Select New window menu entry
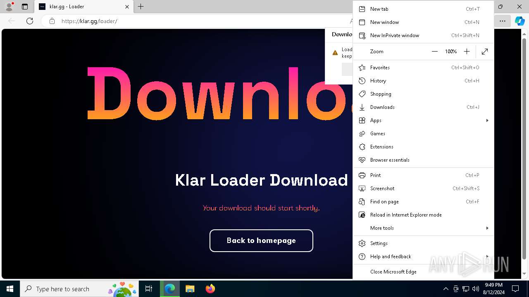 [x=424, y=22]
